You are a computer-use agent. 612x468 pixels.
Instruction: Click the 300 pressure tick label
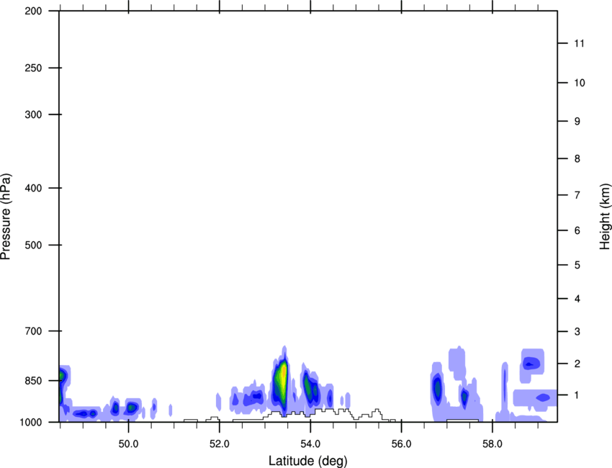(33, 114)
